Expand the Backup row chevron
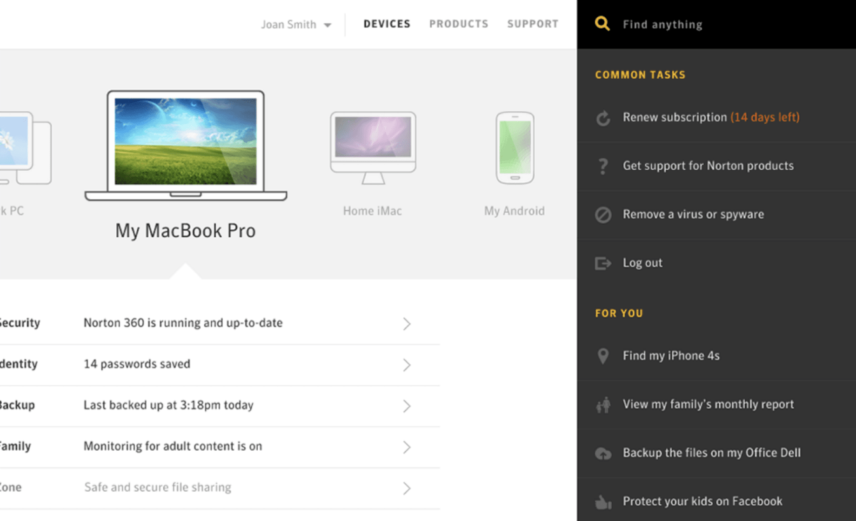 (x=407, y=406)
